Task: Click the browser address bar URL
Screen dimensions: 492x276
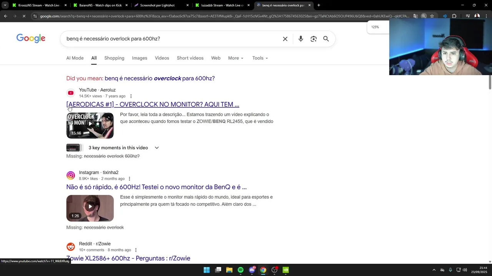Action: tap(225, 16)
